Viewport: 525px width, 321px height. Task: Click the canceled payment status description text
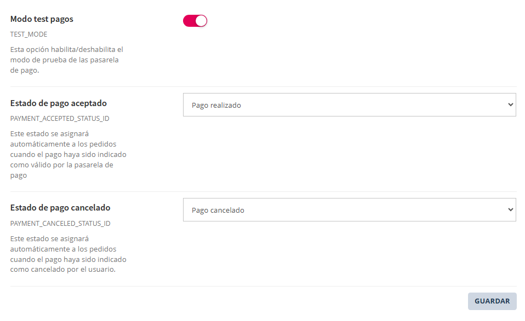(x=68, y=254)
